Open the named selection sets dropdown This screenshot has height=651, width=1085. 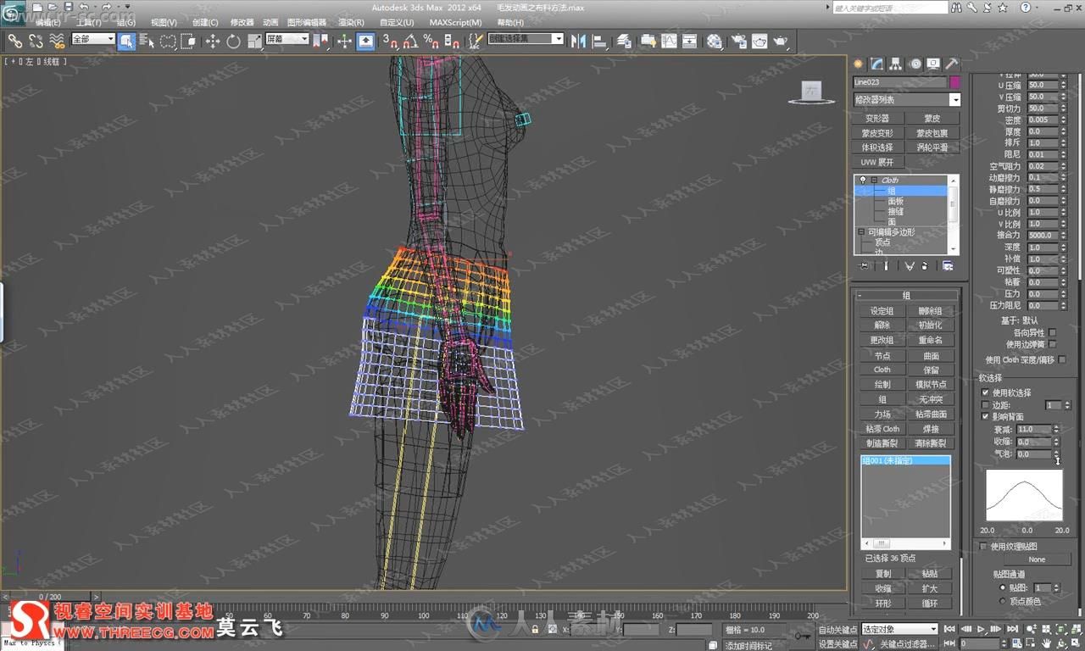526,39
